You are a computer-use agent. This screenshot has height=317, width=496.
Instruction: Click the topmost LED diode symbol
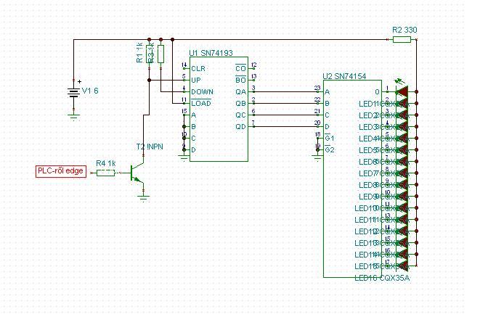tap(402, 91)
